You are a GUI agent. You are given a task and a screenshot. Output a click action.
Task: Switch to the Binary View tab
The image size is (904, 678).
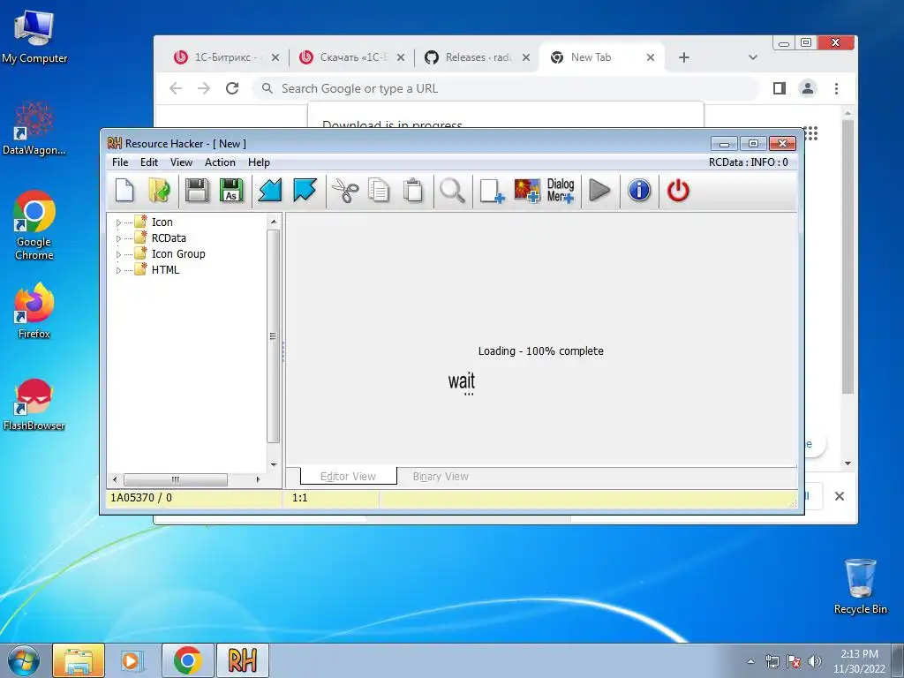click(x=441, y=476)
